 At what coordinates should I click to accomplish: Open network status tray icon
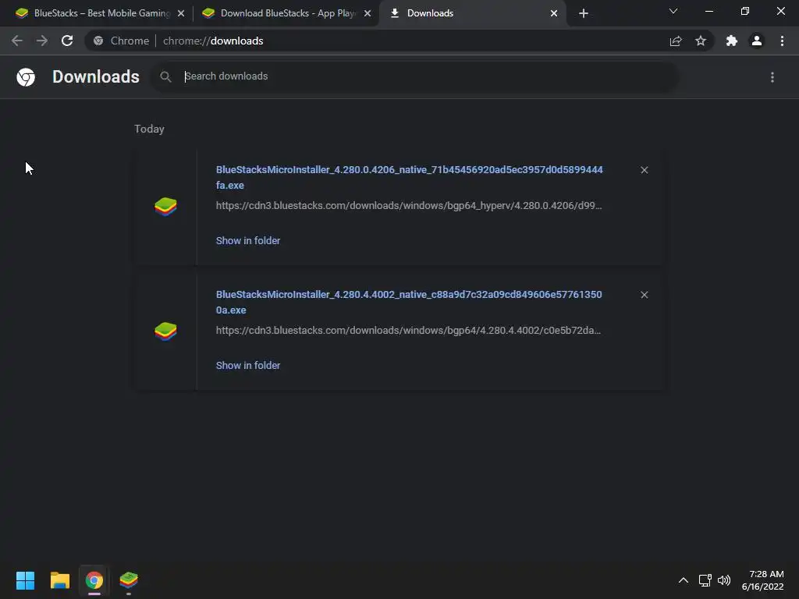(x=705, y=580)
